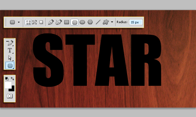Select Rounded Rectangle in options bar

pyautogui.click(x=74, y=22)
